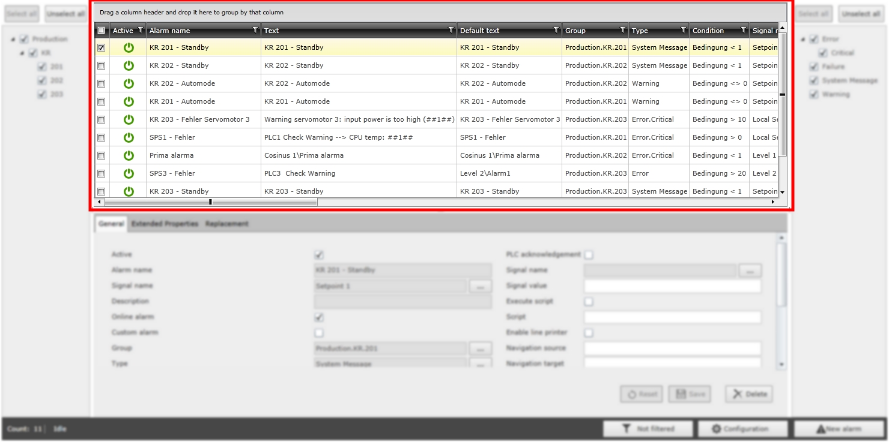Open the Active column filter icon

140,30
